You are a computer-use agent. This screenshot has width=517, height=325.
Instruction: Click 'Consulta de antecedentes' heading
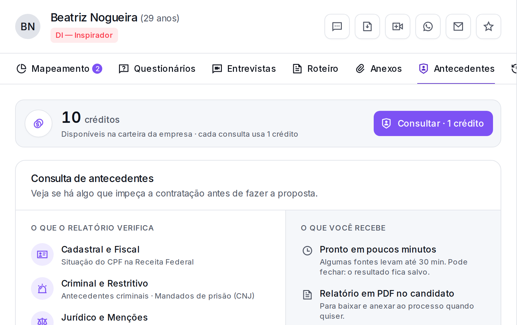pyautogui.click(x=92, y=179)
